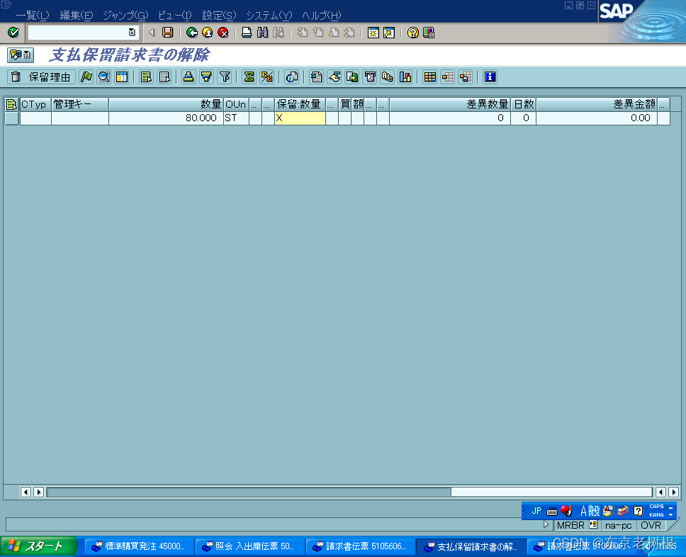Open the blue information icon
Screen dimensions: 686x557
[489, 77]
